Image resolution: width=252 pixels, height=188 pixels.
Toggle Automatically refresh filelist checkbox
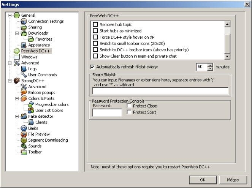(92, 67)
